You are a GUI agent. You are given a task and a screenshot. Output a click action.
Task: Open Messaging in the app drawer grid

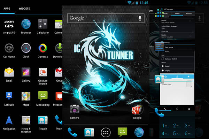[x=43, y=99]
